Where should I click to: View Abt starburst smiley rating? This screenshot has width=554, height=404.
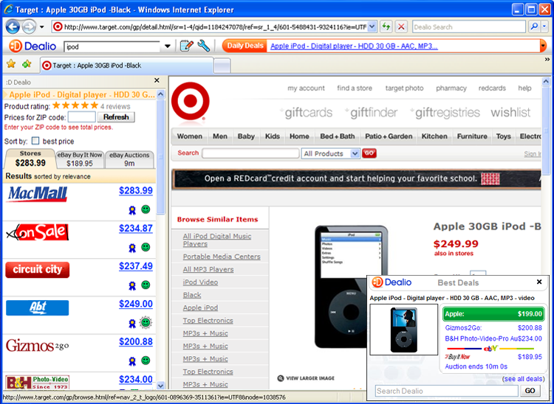pos(146,322)
